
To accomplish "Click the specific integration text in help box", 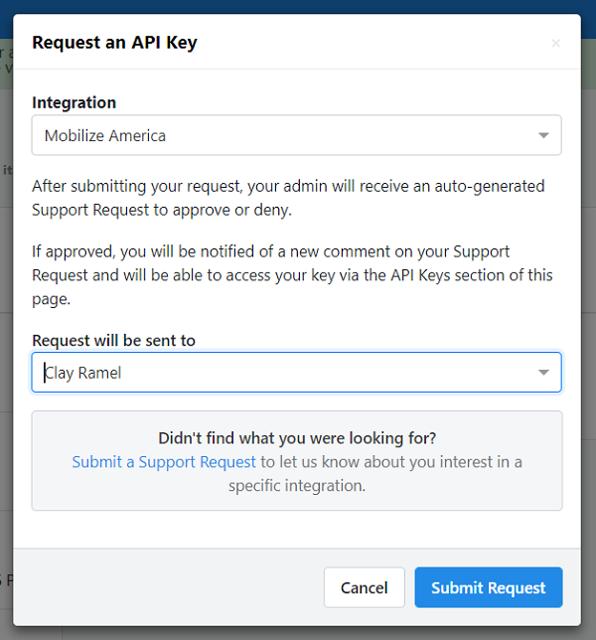I will point(297,486).
